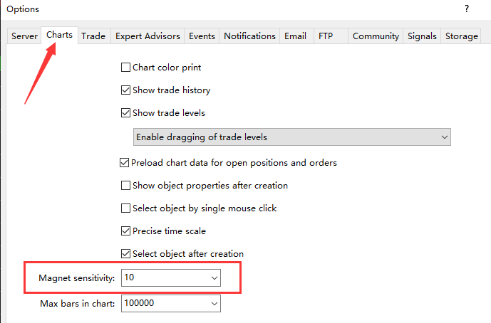The height and width of the screenshot is (323, 491).
Task: Expand the Magnet sensitivity dropdown arrow
Action: pyautogui.click(x=215, y=277)
